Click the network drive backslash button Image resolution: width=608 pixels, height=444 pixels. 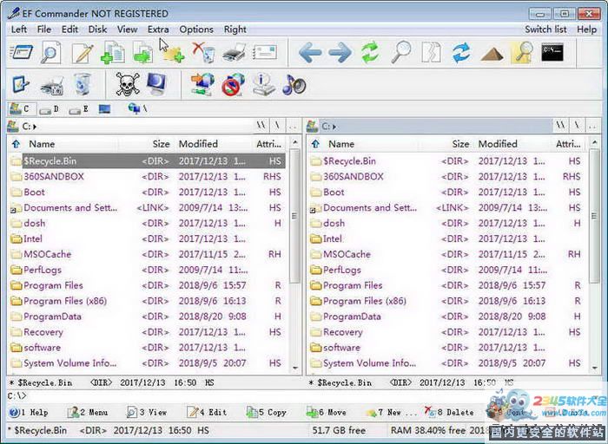tap(137, 108)
